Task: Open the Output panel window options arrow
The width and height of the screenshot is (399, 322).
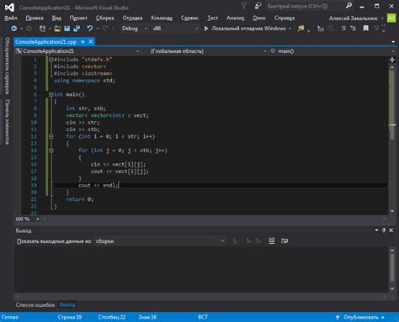Action: pyautogui.click(x=376, y=230)
